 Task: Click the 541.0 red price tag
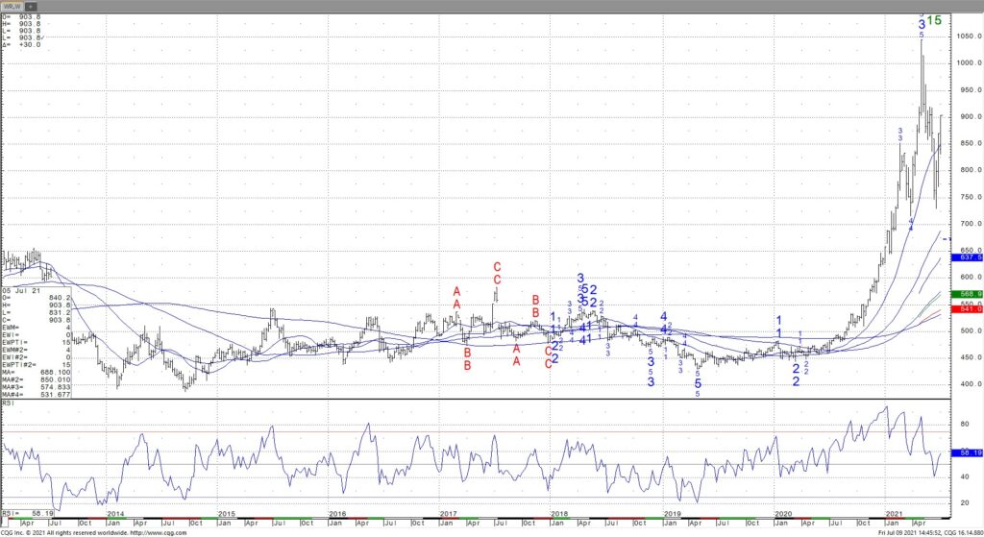(x=965, y=308)
